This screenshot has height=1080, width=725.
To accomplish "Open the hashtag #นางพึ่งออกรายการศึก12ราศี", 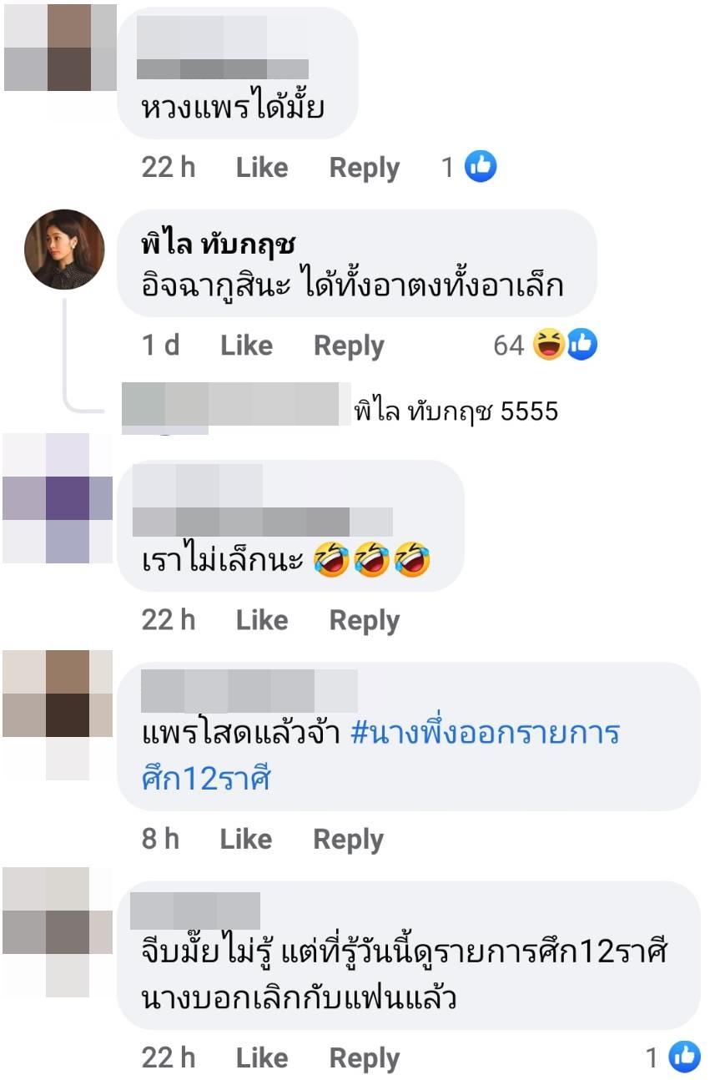I will pos(380,756).
